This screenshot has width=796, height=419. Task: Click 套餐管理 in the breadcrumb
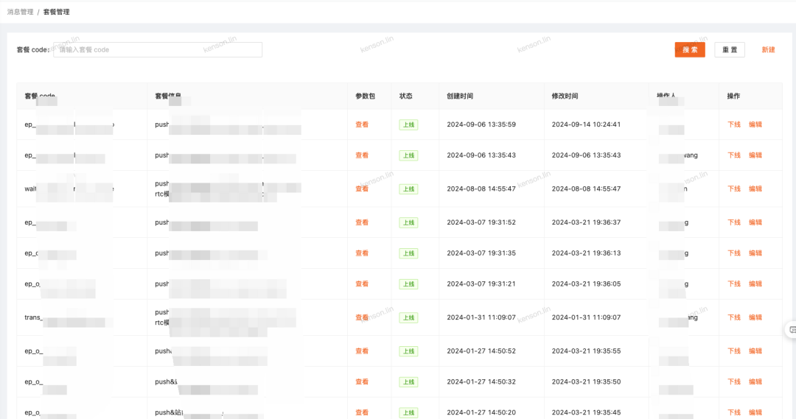coord(56,12)
